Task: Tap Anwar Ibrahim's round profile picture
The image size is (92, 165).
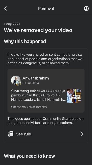Action: (x=16, y=80)
